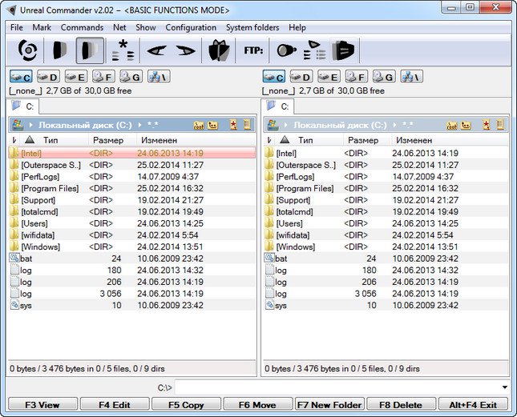Select the [Windows] folder in right panel

(x=386, y=247)
